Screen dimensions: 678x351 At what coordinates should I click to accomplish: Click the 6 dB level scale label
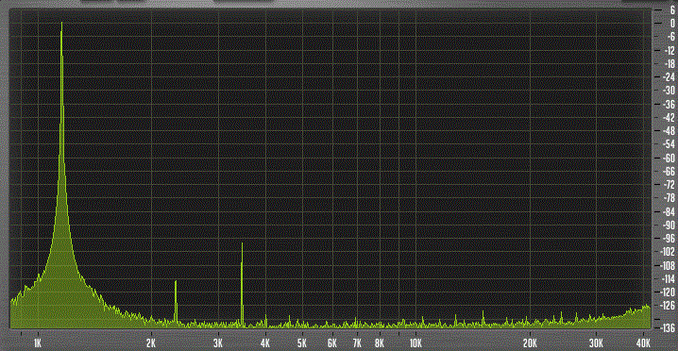click(x=672, y=10)
